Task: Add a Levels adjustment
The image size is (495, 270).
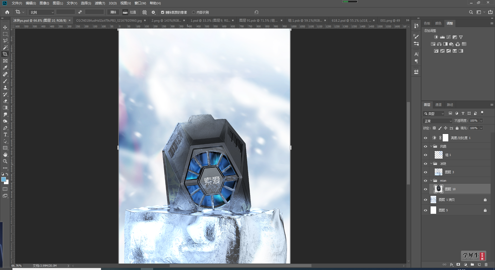Action: [x=442, y=37]
